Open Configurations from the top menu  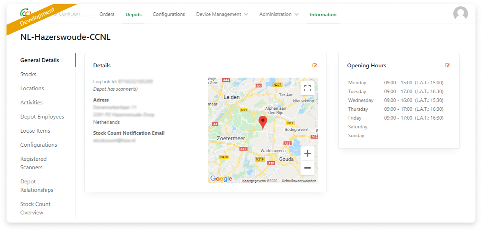point(169,14)
